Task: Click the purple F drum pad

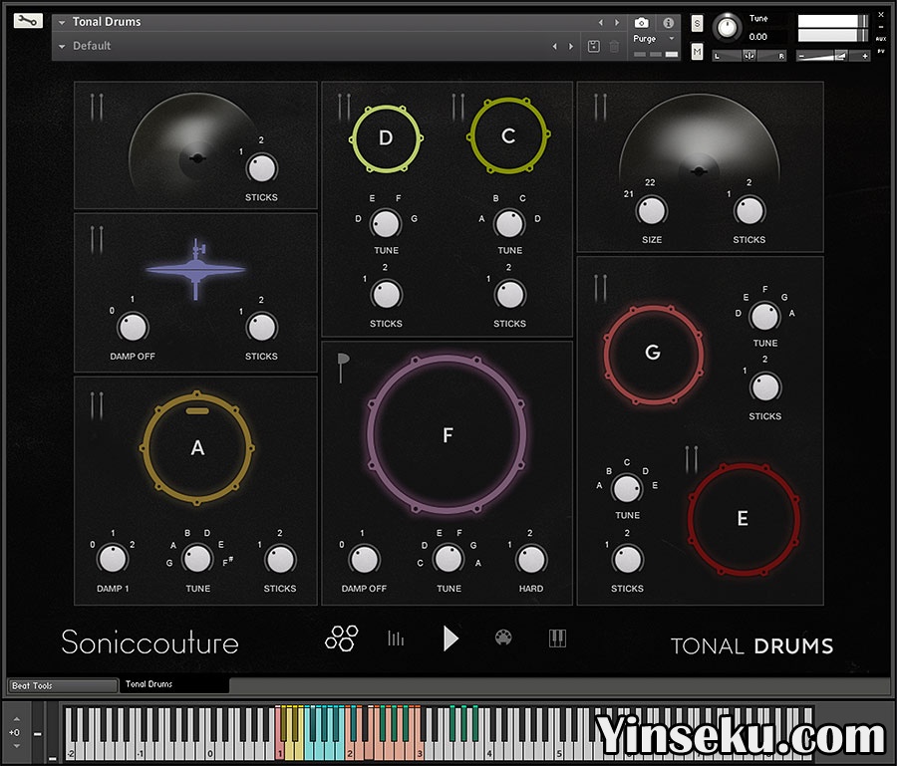Action: [x=447, y=434]
